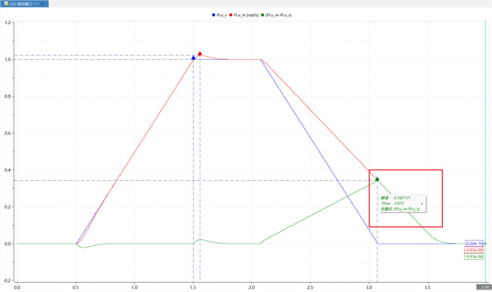Click the x-axis tick label 2.0
Image resolution: width=492 pixels, height=292 pixels.
coord(251,287)
